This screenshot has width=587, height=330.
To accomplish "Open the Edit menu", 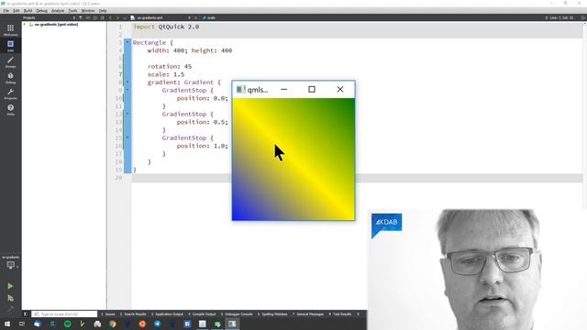I will (x=17, y=11).
